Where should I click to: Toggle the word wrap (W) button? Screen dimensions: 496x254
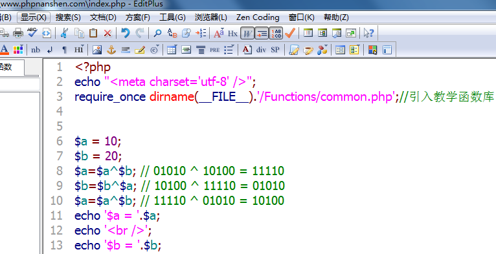247,33
